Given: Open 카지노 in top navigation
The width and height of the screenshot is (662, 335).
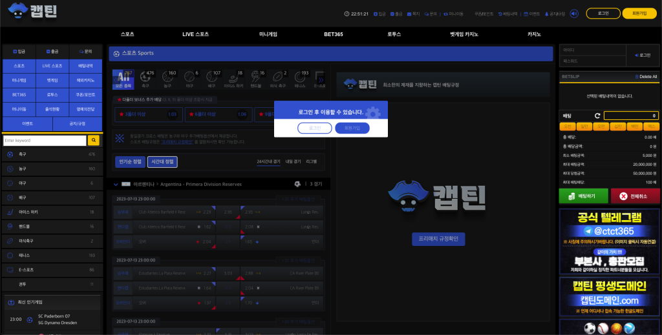Looking at the screenshot, I should click(x=534, y=34).
